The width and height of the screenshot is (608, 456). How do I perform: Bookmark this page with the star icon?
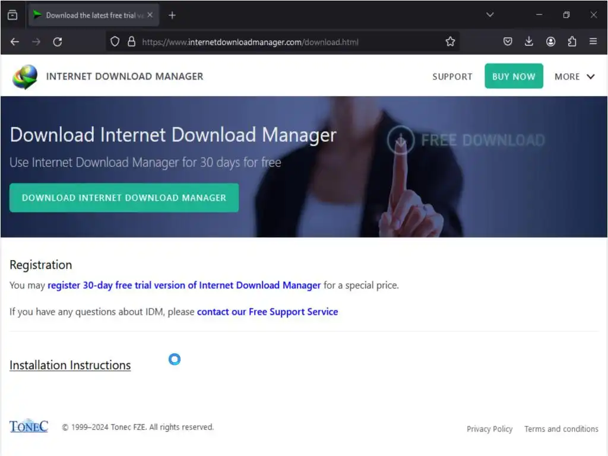450,42
